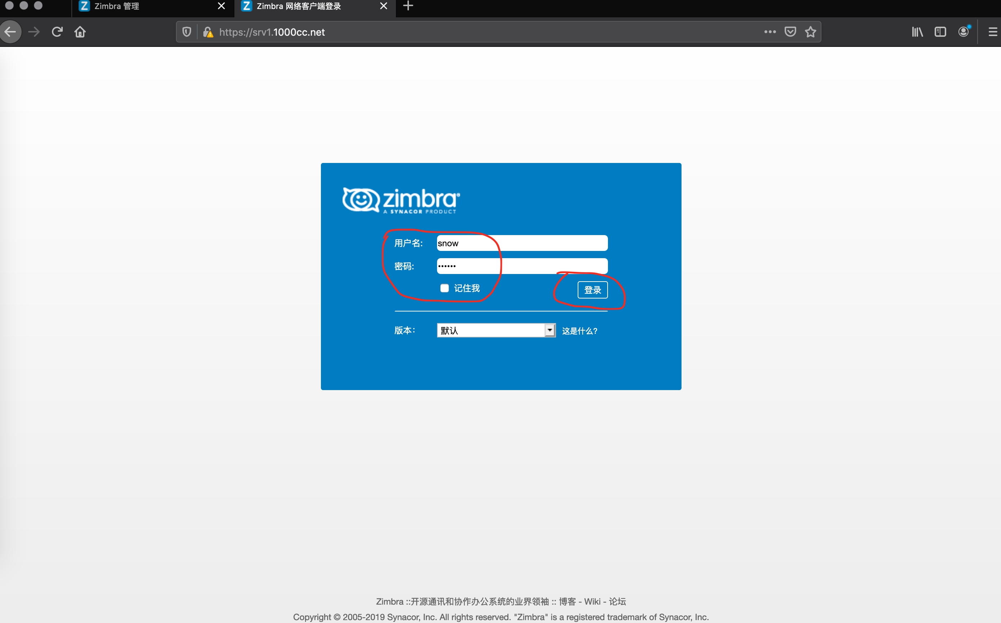Toggle the sidebar view icon
This screenshot has height=623, width=1001.
pos(940,32)
